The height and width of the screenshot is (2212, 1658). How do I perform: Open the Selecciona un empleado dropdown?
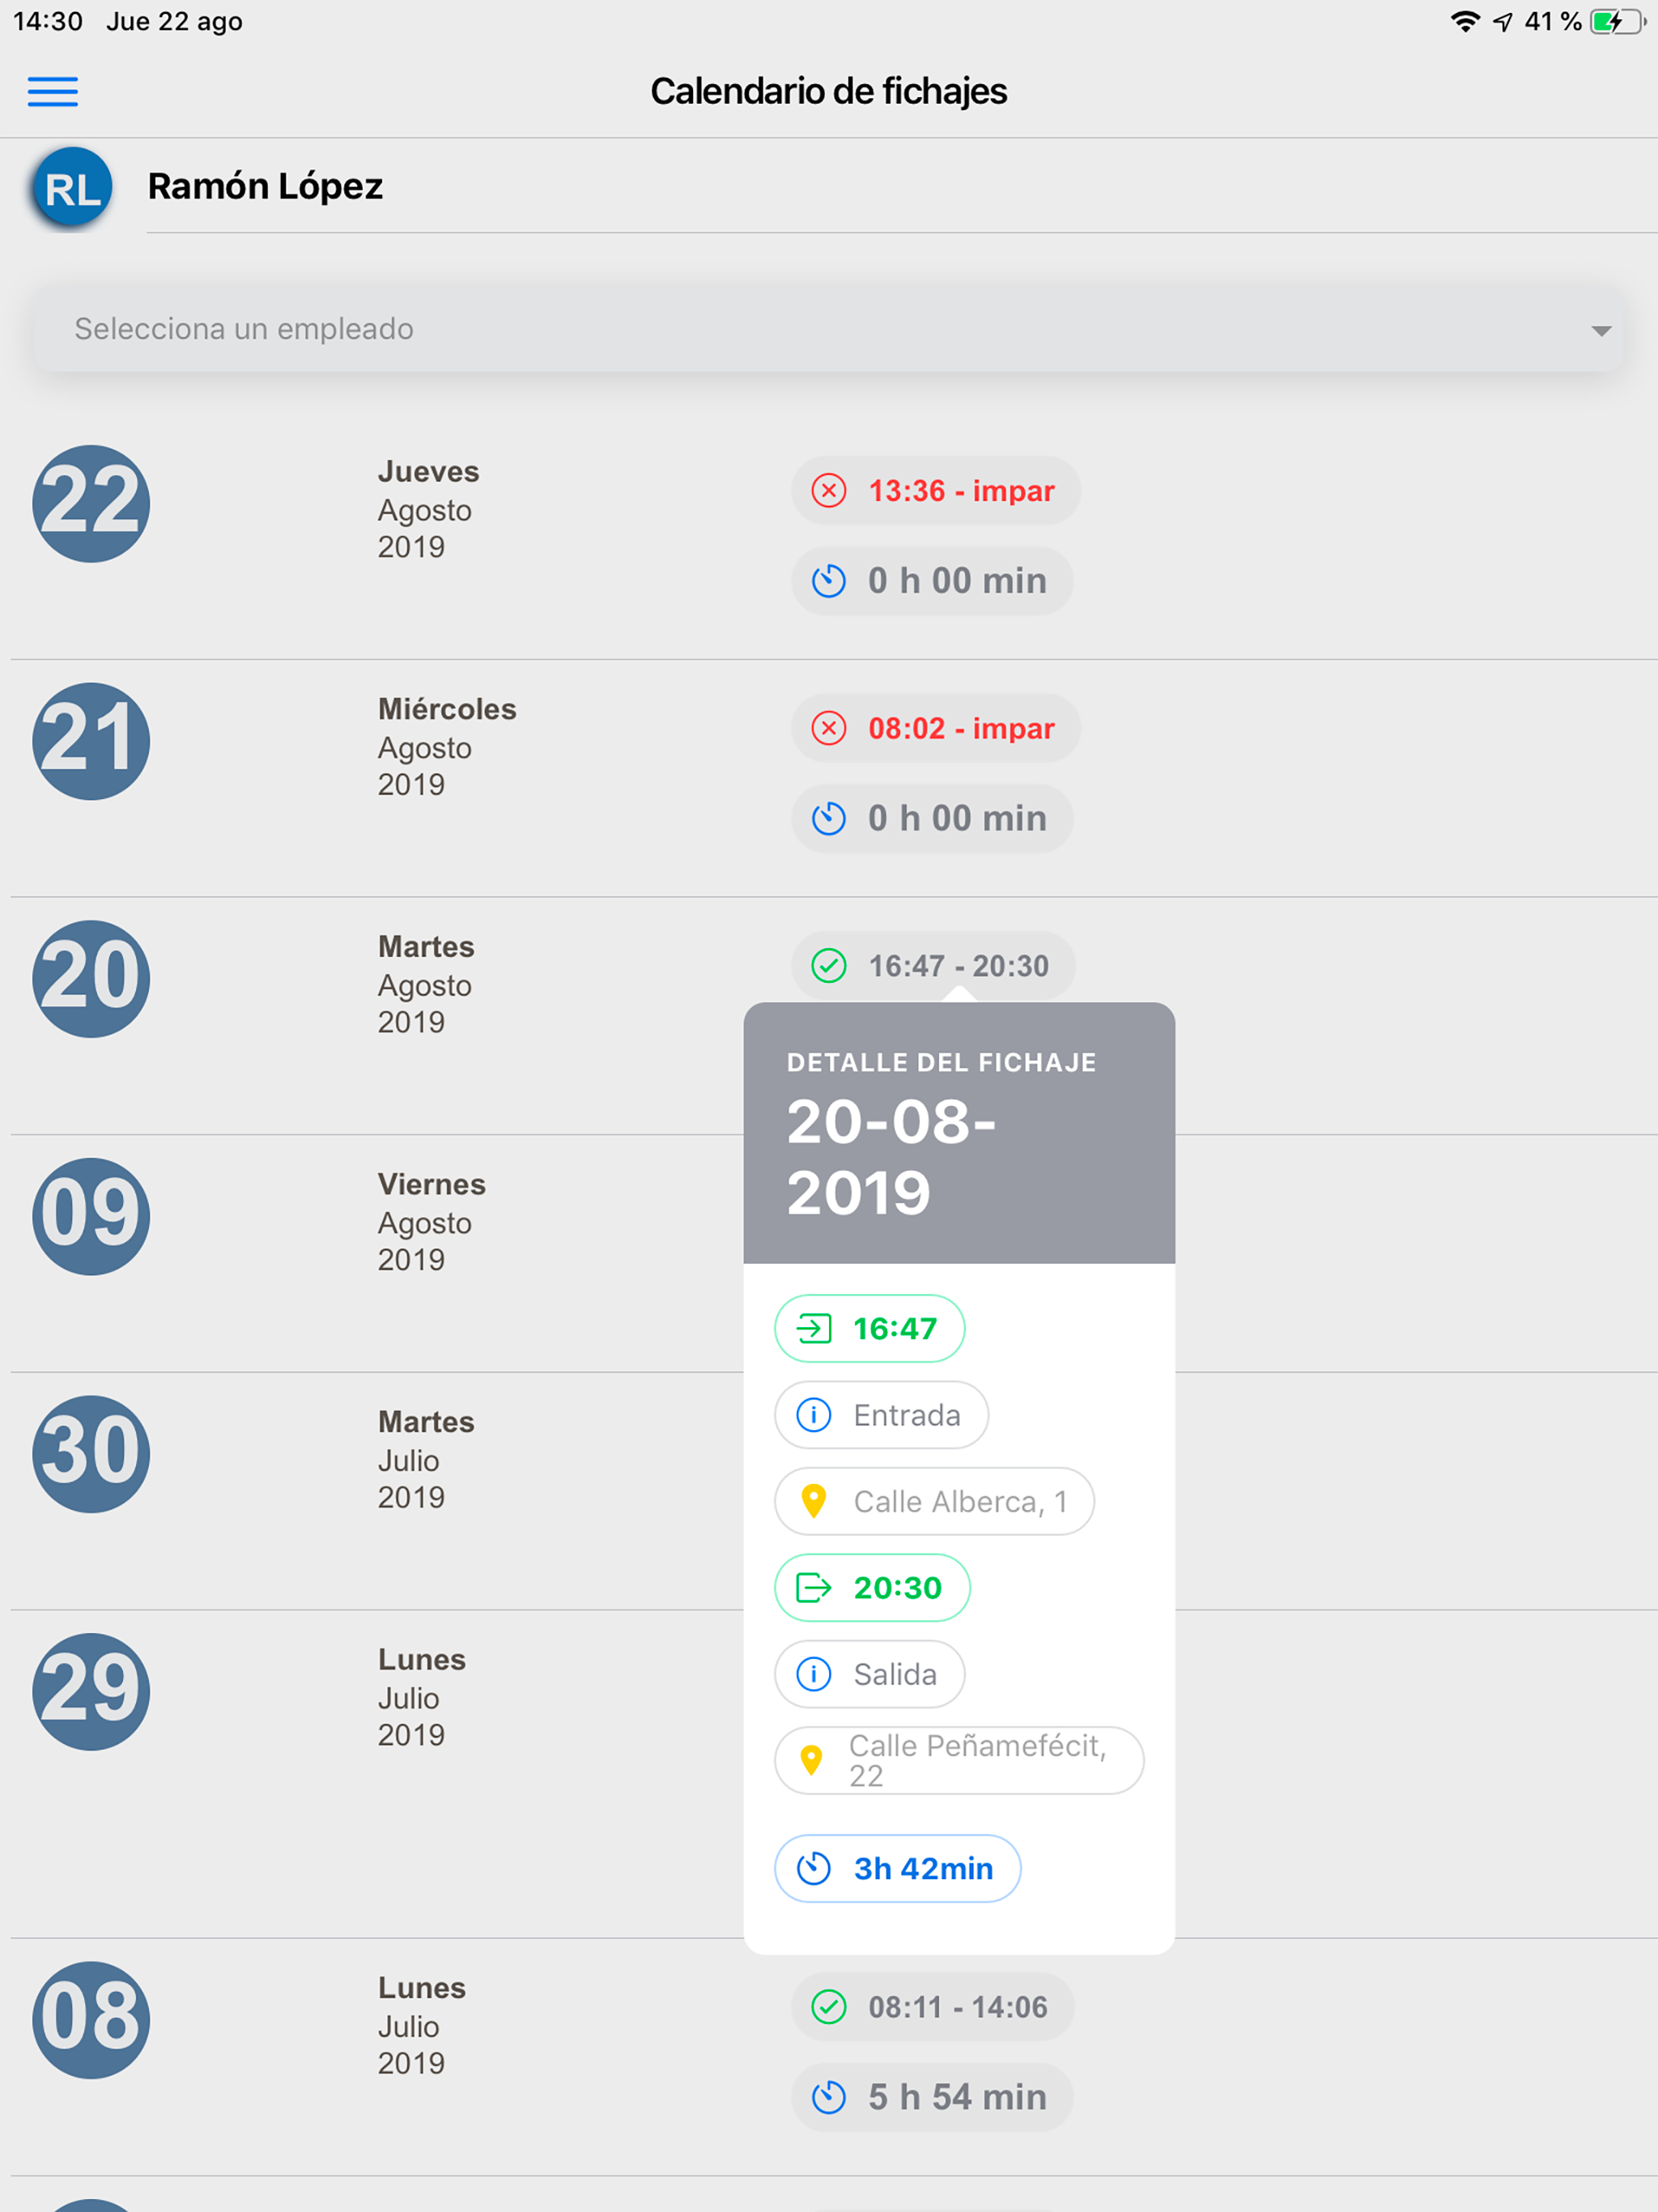(828, 329)
